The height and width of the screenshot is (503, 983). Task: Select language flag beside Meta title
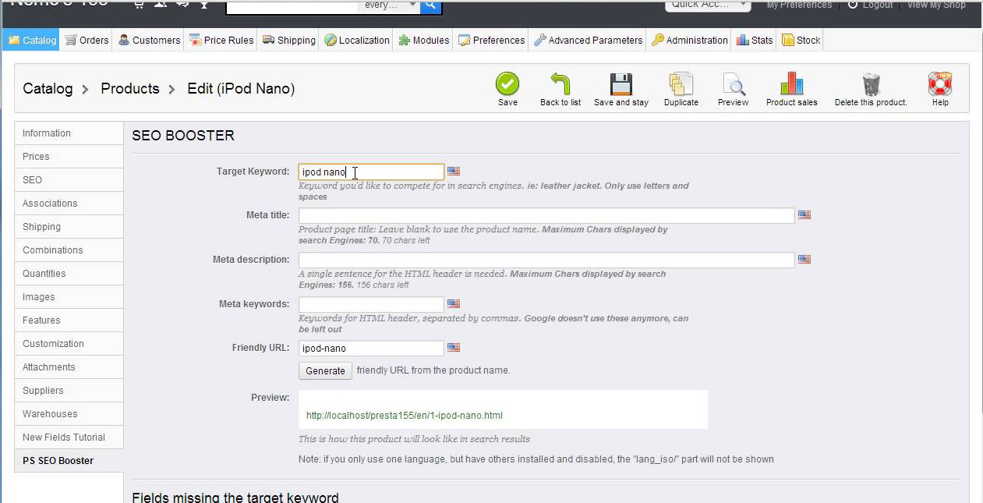click(804, 215)
